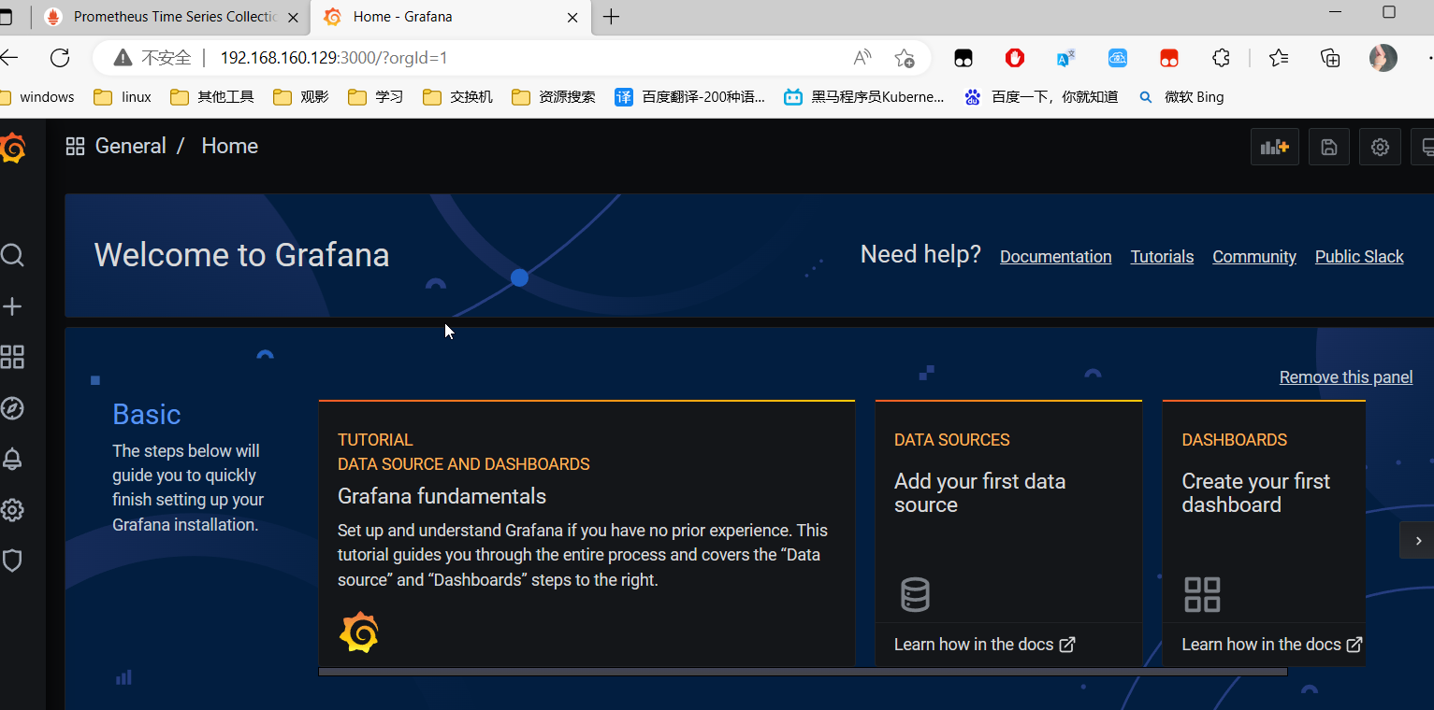
Task: Click the General breadcrumb
Action: coord(131,146)
